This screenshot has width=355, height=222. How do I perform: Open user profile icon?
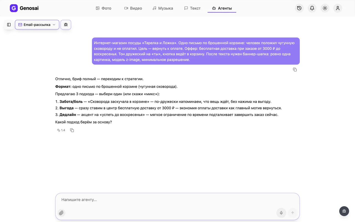click(338, 8)
